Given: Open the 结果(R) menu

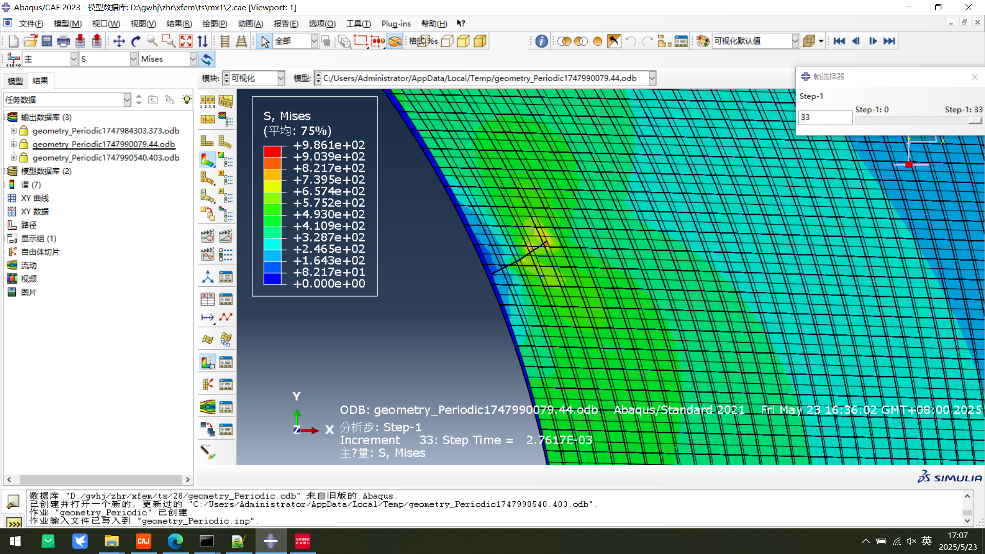Looking at the screenshot, I should point(179,24).
